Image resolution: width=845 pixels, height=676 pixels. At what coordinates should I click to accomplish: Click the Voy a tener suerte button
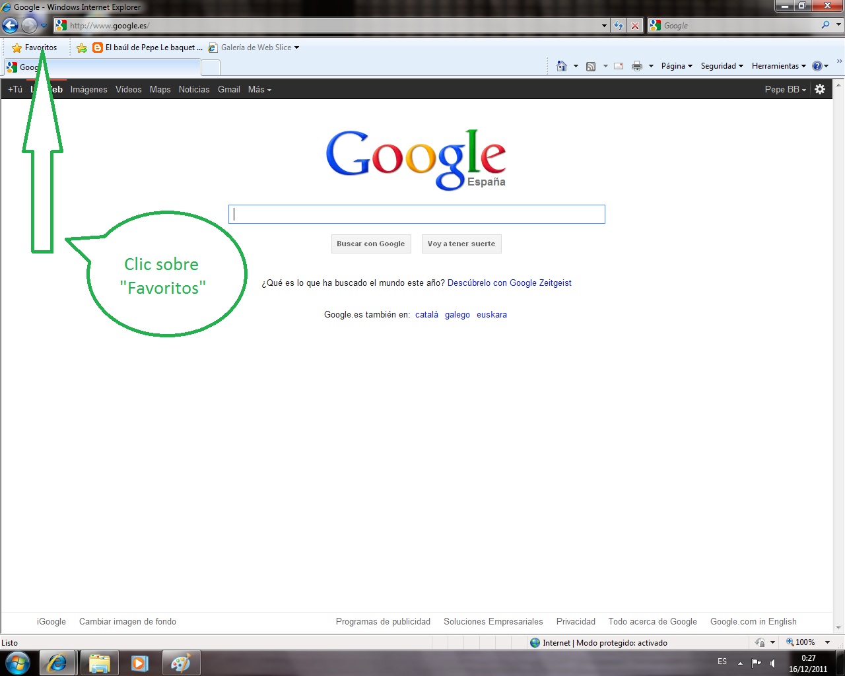coord(461,244)
